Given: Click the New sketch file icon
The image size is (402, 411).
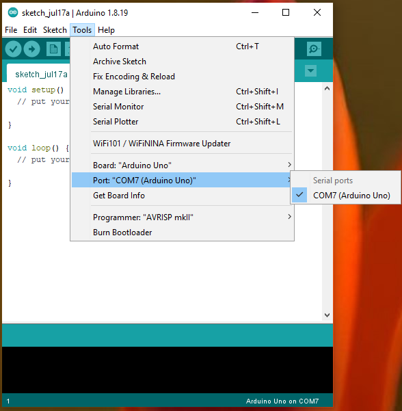Looking at the screenshot, I should [x=53, y=49].
